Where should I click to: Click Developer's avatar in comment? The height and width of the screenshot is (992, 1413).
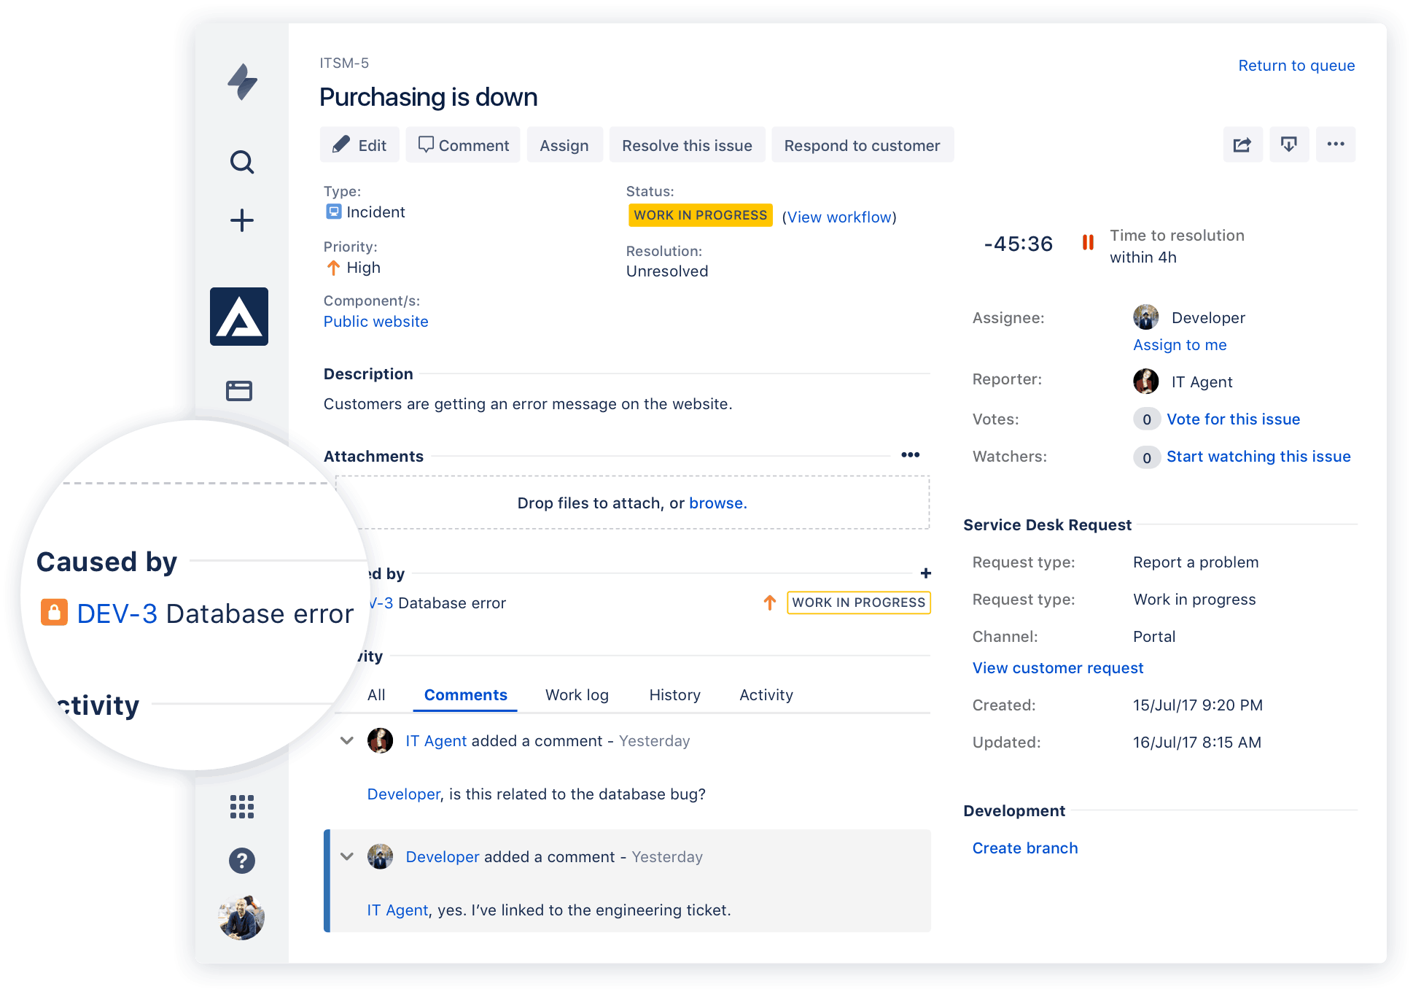click(381, 856)
